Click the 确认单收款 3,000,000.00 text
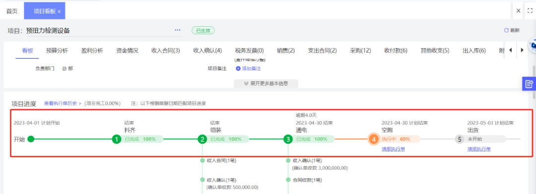The image size is (536, 194). [x=320, y=168]
